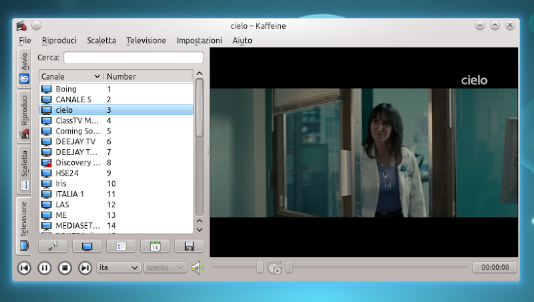
Task: Open the Impostazioni menu
Action: point(199,41)
